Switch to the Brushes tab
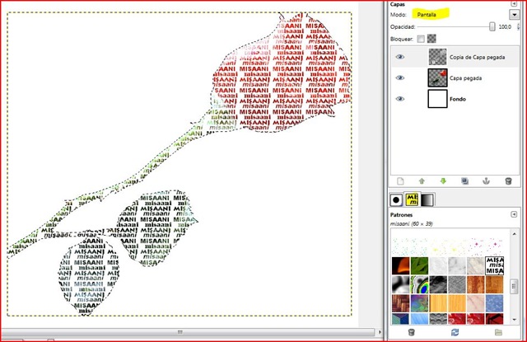The image size is (527, 342). pyautogui.click(x=396, y=199)
